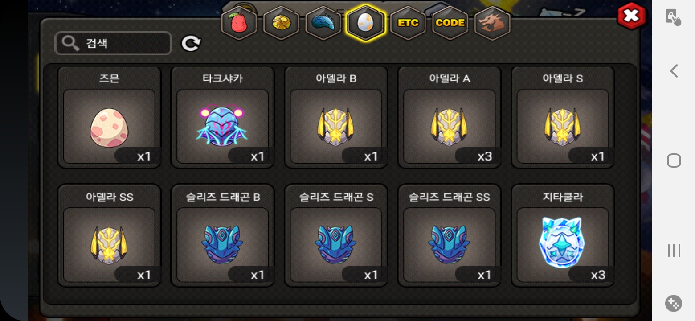Pick the 슬리즈 드래곤 SS egg
695x321 pixels.
pyautogui.click(x=449, y=235)
